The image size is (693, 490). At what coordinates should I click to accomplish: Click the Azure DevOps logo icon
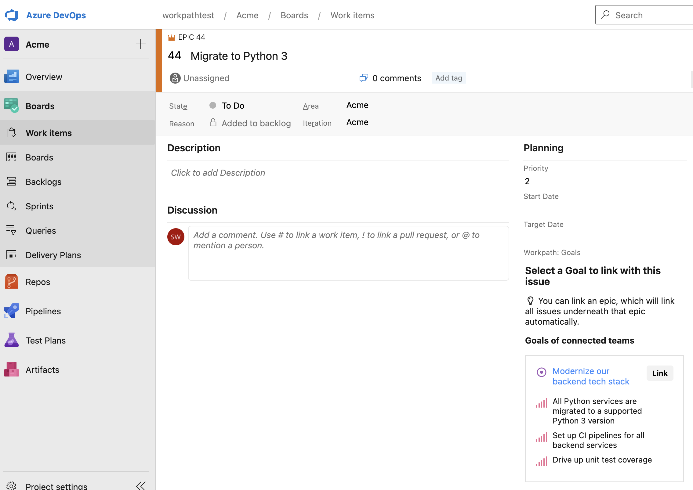[x=12, y=15]
